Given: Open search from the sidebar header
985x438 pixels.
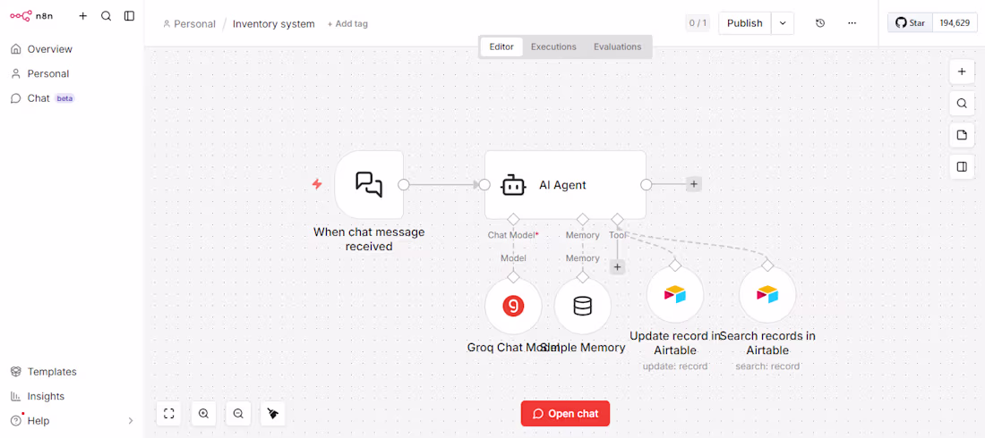Looking at the screenshot, I should point(107,16).
